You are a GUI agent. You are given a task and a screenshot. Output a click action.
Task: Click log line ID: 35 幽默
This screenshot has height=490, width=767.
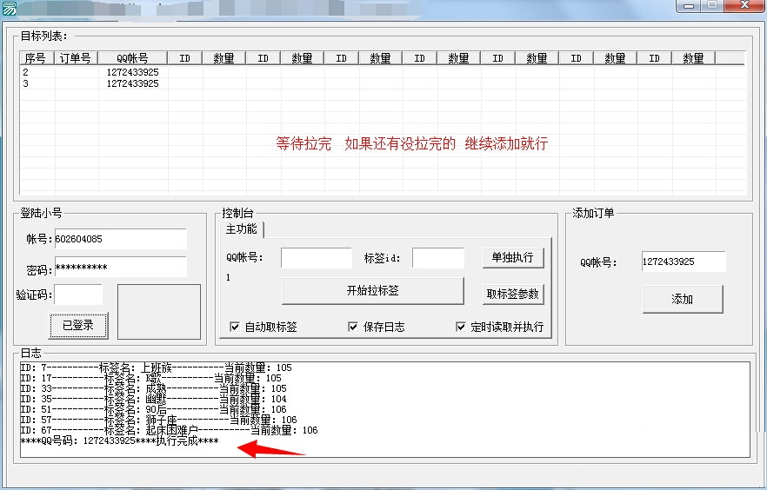point(154,399)
